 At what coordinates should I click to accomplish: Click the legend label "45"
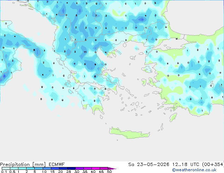(101, 172)
